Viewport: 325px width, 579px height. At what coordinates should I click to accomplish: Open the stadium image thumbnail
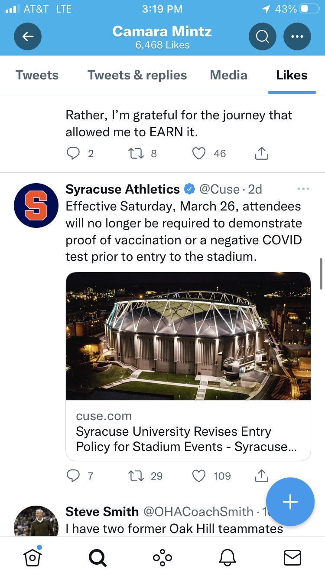tap(188, 336)
